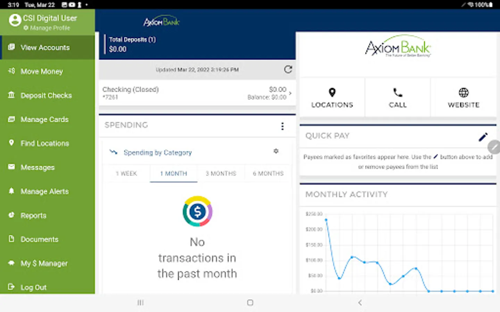Switch to the 3 MONTHS tab
The width and height of the screenshot is (500, 312).
coord(221,173)
